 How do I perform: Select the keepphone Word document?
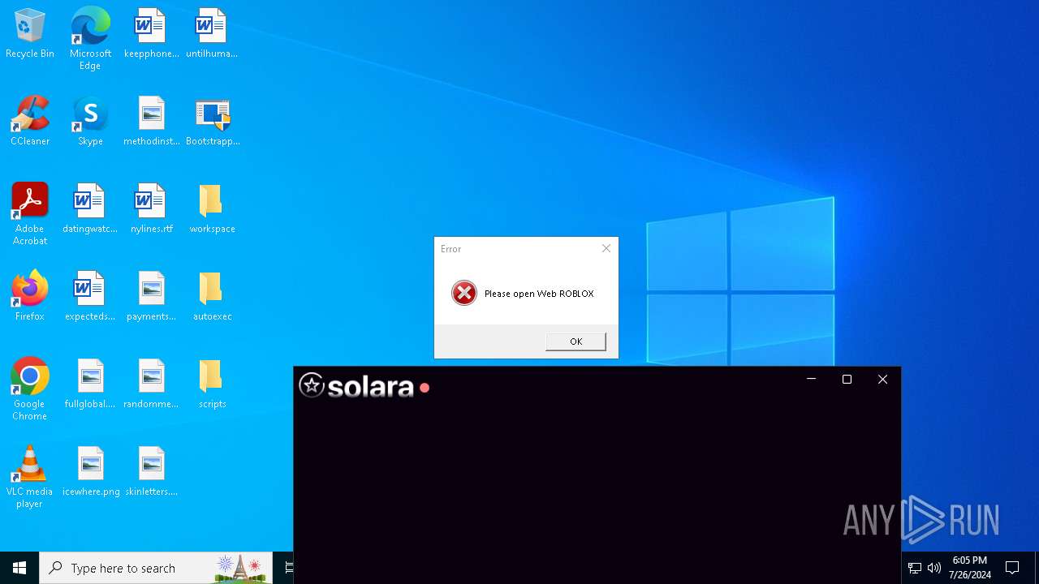151,34
